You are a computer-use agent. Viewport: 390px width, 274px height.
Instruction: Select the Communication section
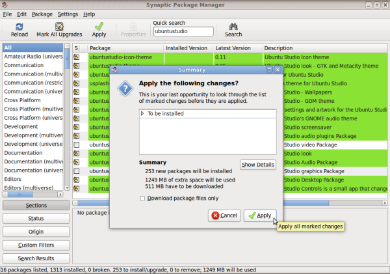tap(33, 65)
